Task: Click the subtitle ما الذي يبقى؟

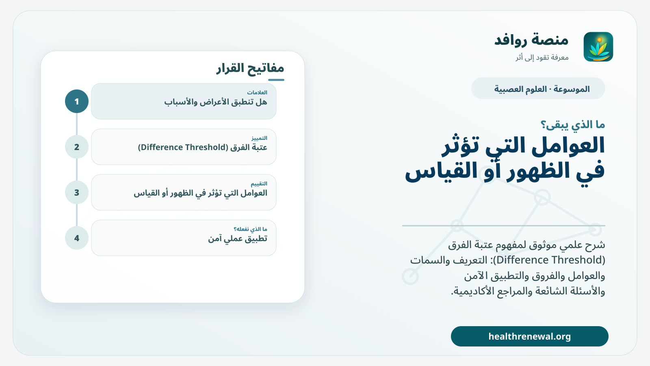Action: 573,124
